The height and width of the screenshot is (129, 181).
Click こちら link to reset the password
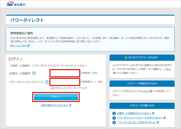coord(145,91)
